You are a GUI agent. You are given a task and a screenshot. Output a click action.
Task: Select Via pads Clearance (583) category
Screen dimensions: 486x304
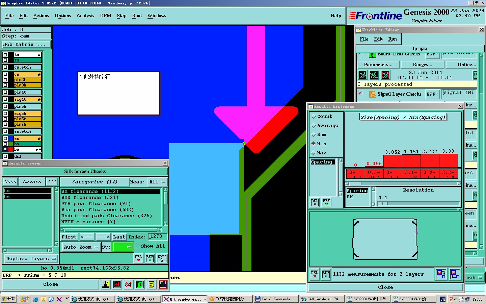coord(98,210)
